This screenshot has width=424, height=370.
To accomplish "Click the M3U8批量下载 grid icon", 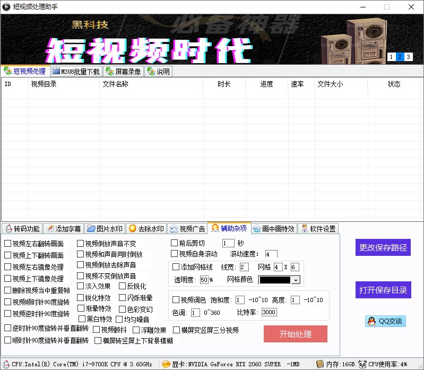I will pyautogui.click(x=56, y=71).
